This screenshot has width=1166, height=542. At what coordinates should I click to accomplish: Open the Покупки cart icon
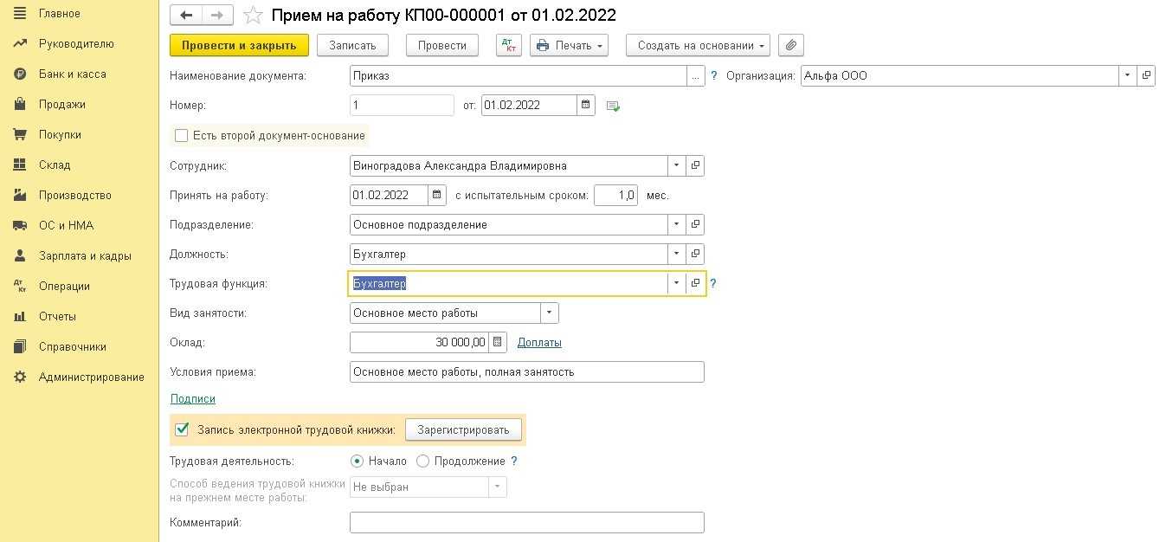20,135
